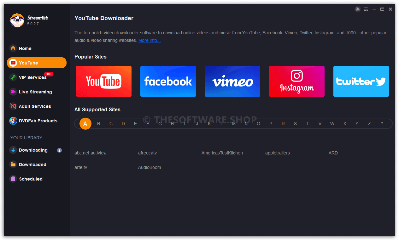Select letter Z in site index

tap(369, 124)
